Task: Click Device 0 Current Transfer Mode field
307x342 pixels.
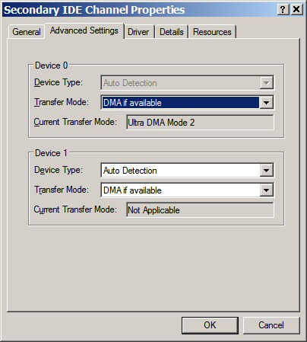Action: 200,123
